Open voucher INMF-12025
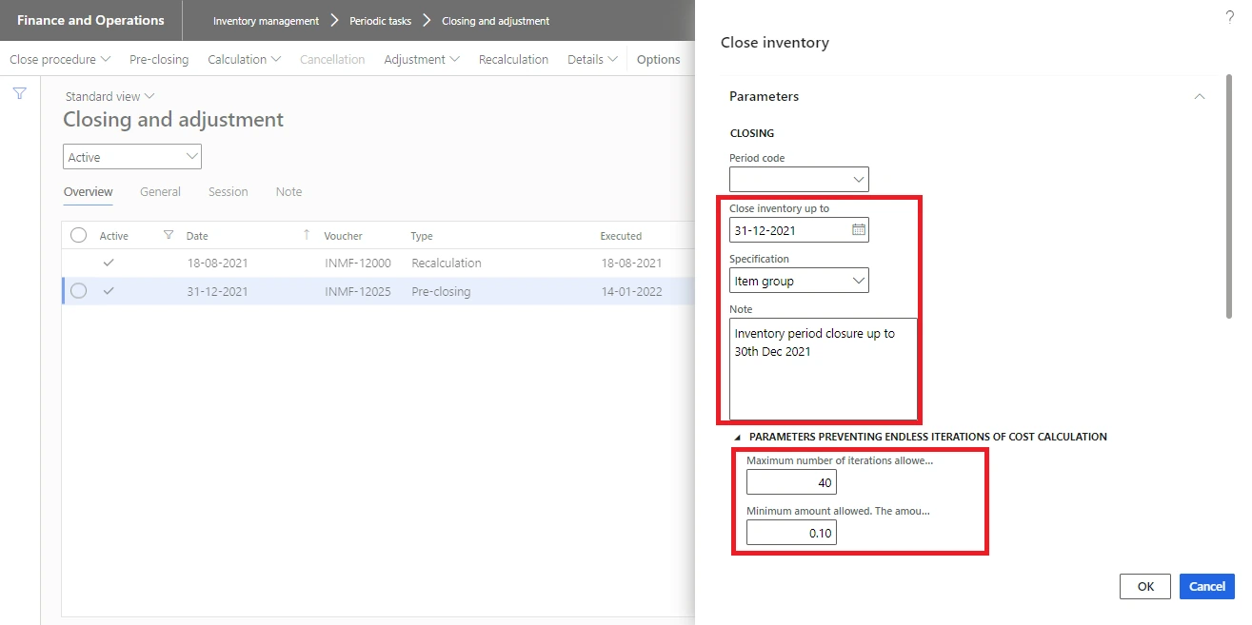The height and width of the screenshot is (625, 1252). (358, 291)
